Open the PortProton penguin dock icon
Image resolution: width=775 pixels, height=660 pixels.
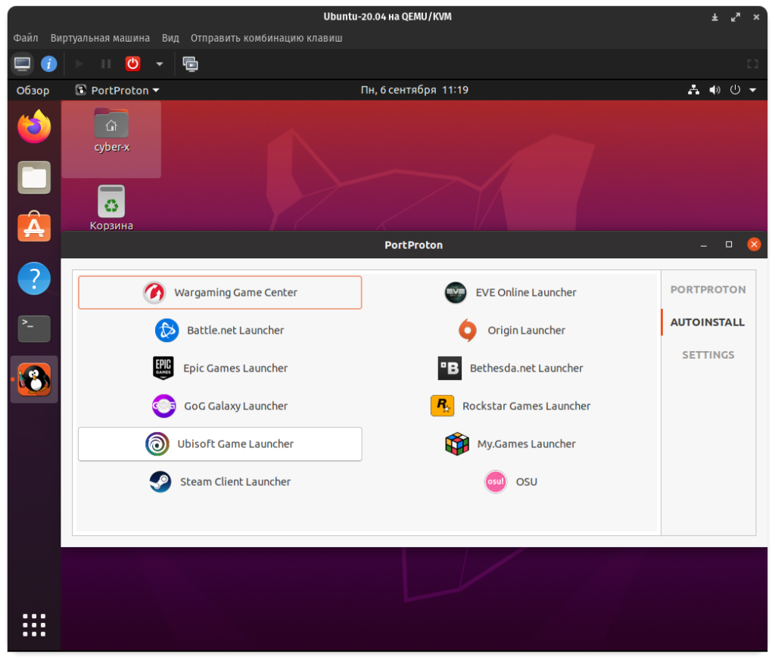34,379
